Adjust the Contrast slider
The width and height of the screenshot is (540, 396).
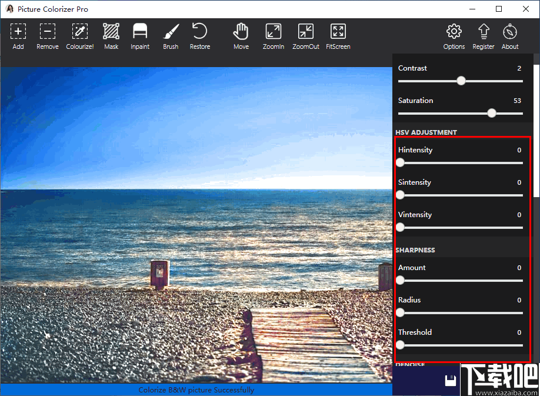point(461,81)
